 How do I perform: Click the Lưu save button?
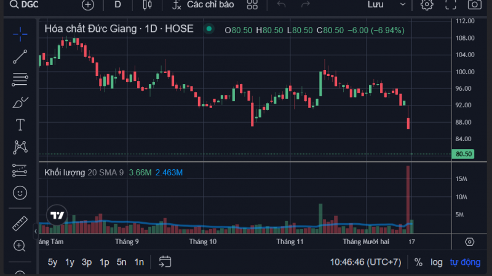[x=376, y=5]
